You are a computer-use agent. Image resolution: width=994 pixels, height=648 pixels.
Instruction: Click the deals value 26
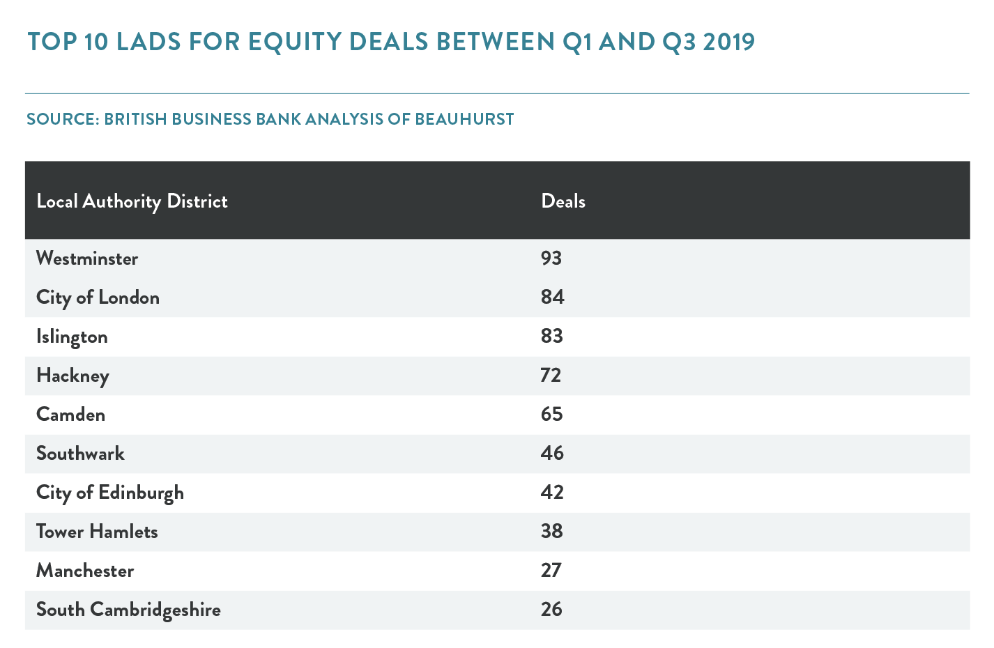click(551, 610)
